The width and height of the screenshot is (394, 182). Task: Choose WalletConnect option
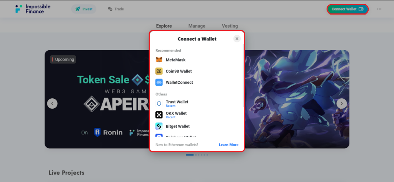tap(197, 82)
